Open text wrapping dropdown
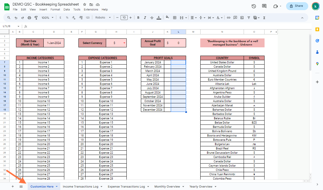The height and width of the screenshot is (190, 323). (211, 18)
